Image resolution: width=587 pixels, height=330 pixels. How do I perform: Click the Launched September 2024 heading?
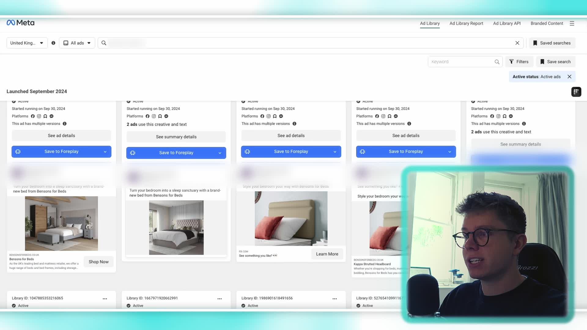(x=37, y=91)
